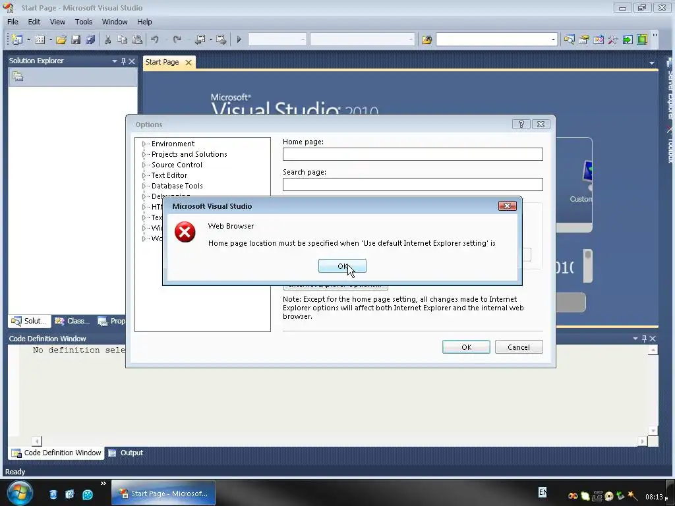
Task: Click the Navigate Backward icon
Action: 200,40
